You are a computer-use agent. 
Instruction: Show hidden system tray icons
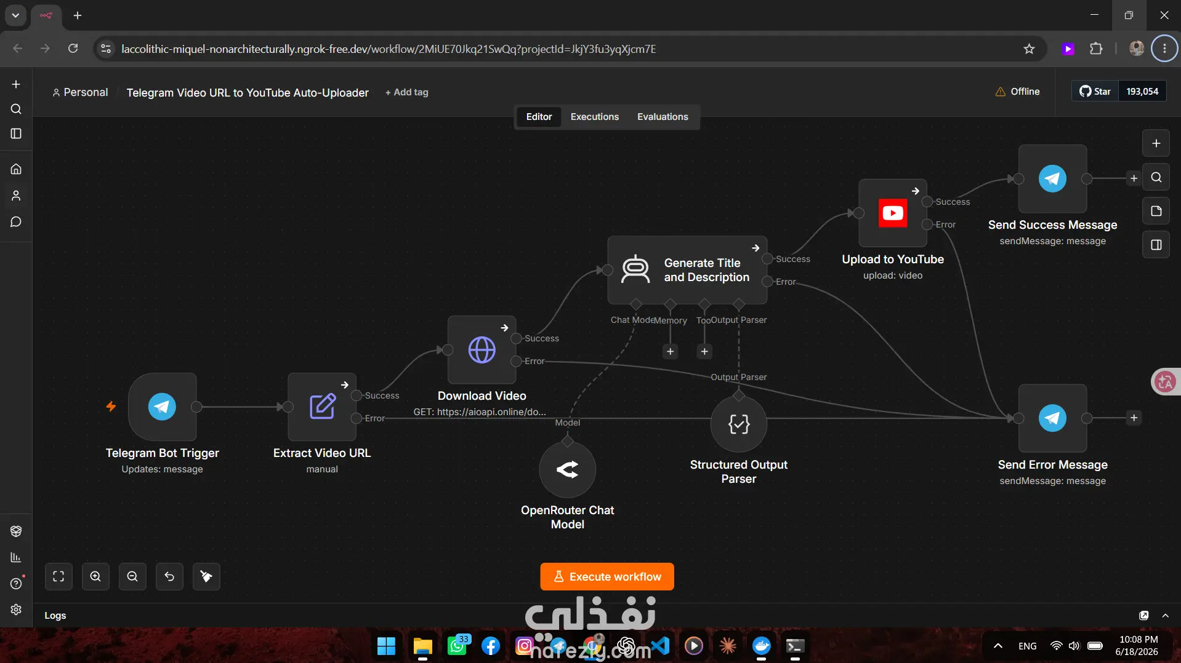pyautogui.click(x=998, y=646)
